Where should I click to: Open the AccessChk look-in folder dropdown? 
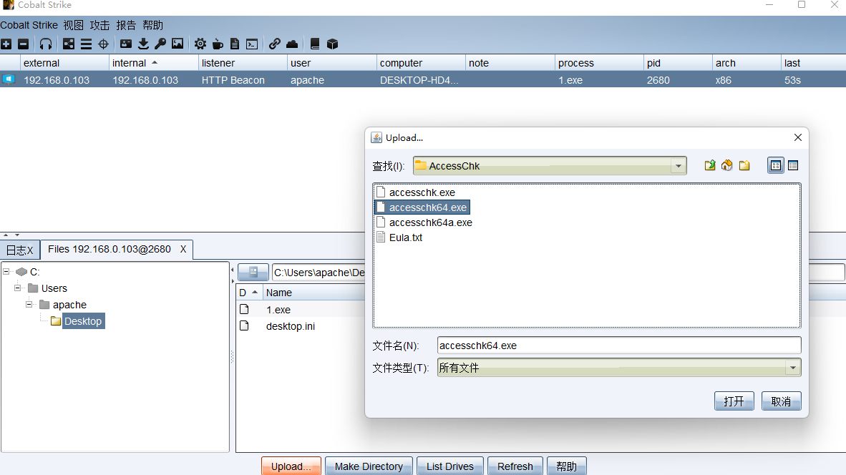679,166
